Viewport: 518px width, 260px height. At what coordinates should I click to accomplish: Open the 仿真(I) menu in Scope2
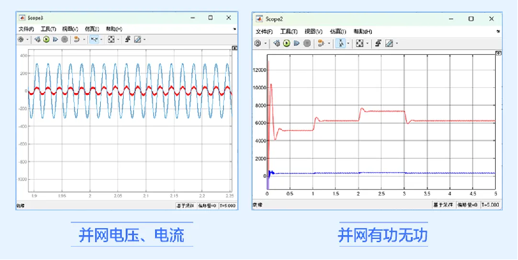point(337,32)
